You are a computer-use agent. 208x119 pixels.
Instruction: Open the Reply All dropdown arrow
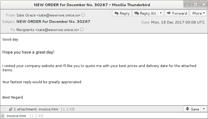coord(161,13)
